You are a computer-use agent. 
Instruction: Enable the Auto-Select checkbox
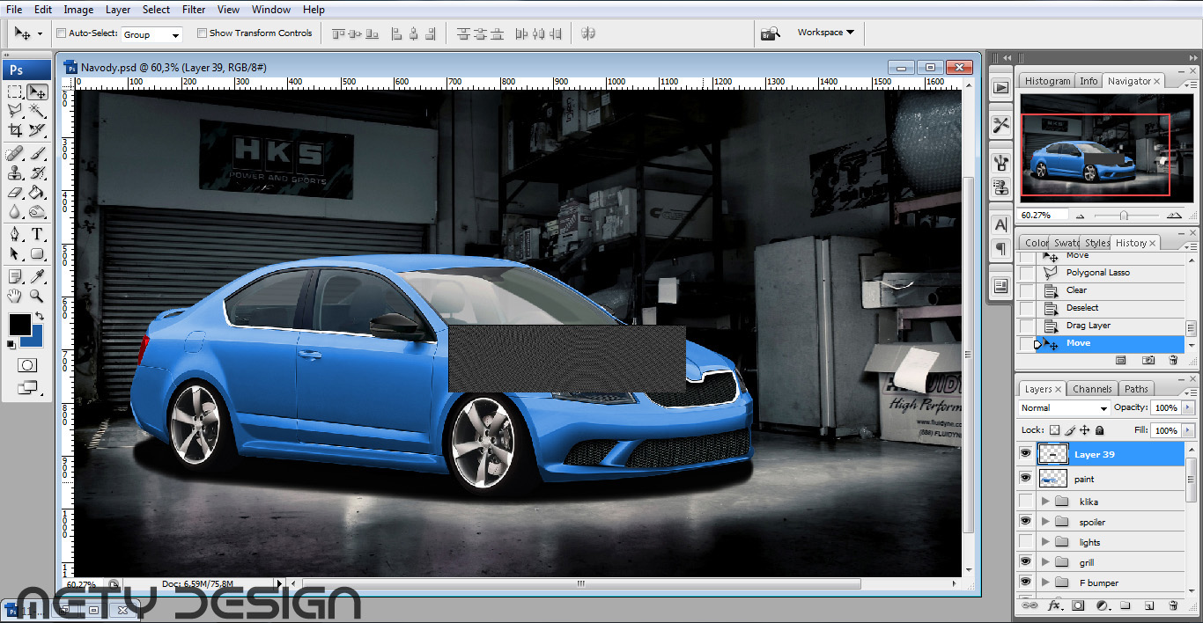(x=62, y=33)
